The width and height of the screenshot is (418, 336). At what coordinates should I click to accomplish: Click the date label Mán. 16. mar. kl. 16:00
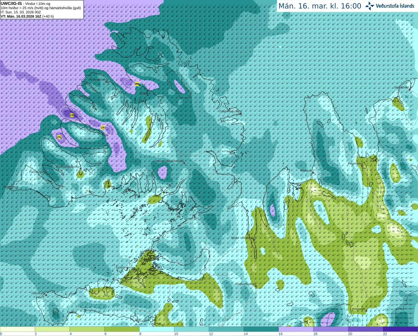click(320, 6)
